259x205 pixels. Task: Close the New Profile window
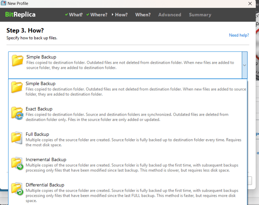[250, 4]
